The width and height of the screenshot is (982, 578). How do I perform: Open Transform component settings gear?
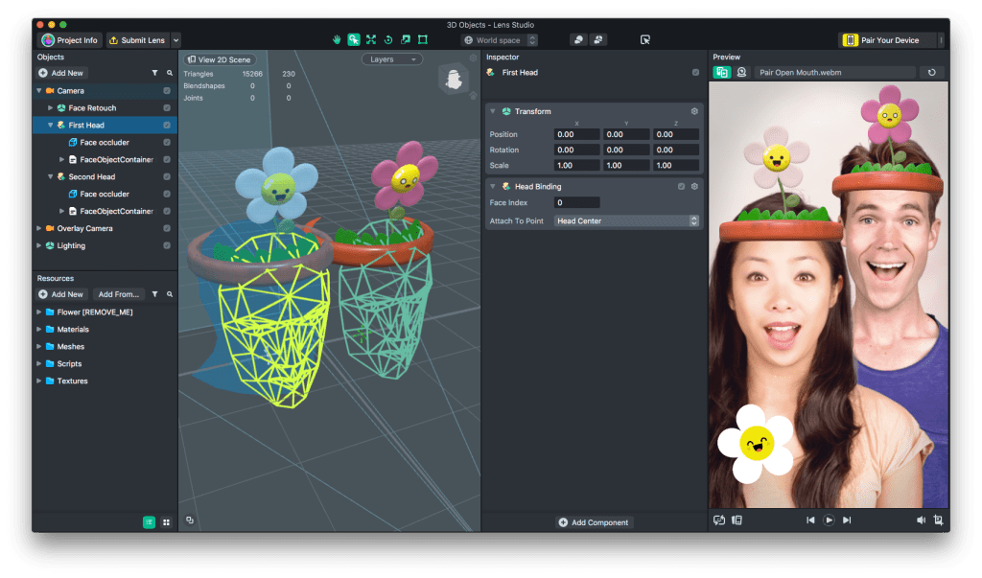click(x=694, y=111)
